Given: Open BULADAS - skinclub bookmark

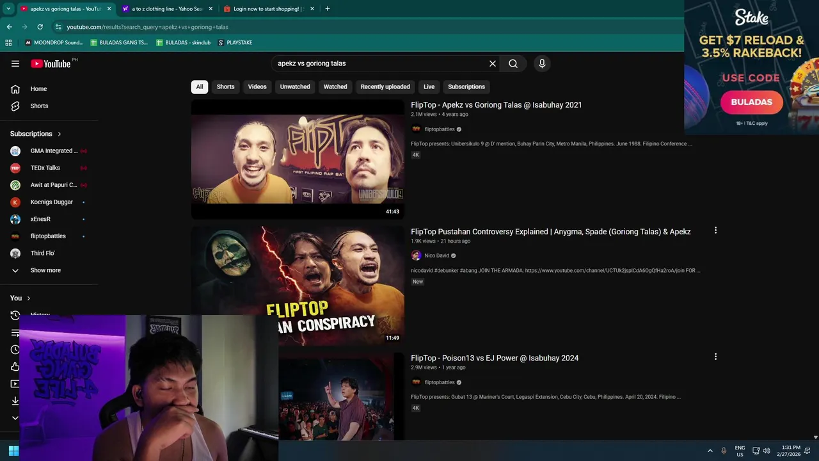Looking at the screenshot, I should (183, 42).
